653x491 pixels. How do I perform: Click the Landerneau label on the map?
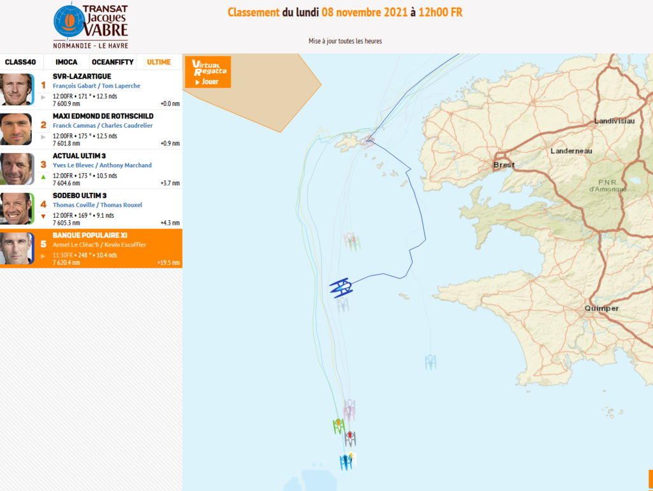pyautogui.click(x=571, y=151)
